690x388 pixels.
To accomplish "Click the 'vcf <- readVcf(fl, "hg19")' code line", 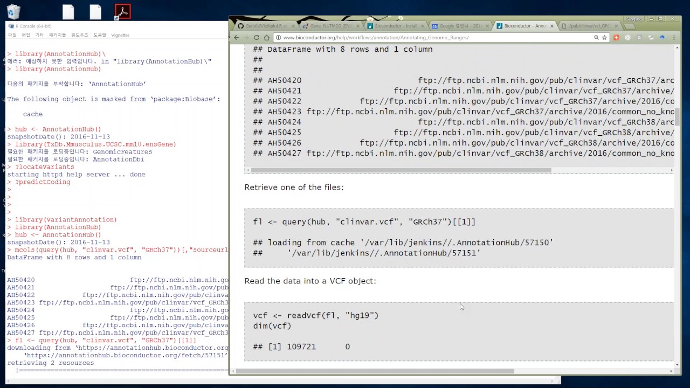I will 316,315.
